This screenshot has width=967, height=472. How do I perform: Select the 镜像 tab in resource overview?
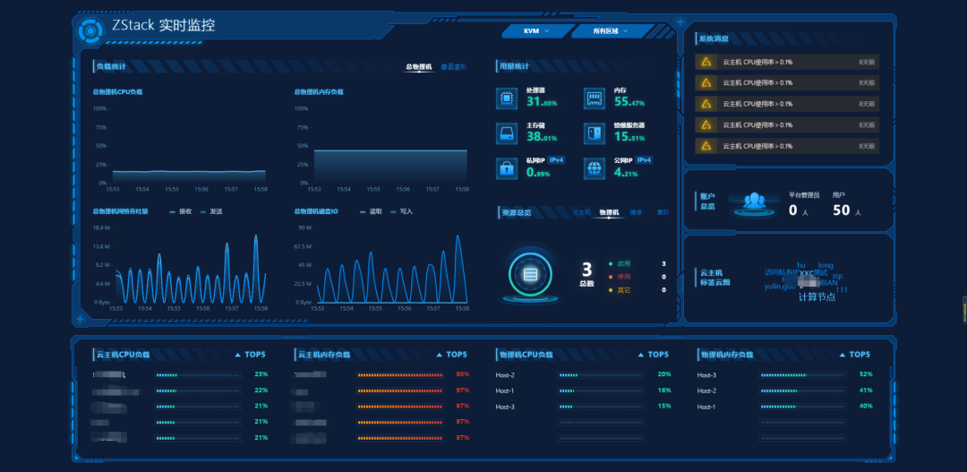pos(636,212)
